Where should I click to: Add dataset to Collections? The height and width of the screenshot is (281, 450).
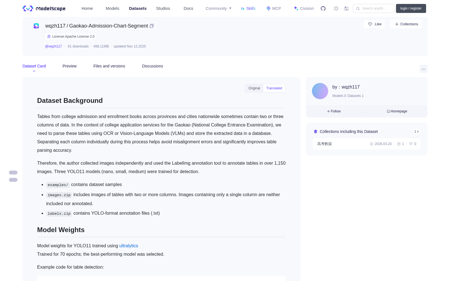tap(406, 24)
